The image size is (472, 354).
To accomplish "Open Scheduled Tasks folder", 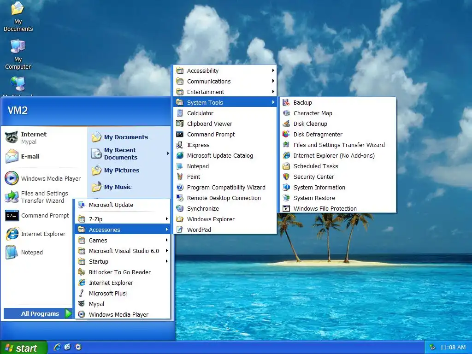I will tap(338, 166).
